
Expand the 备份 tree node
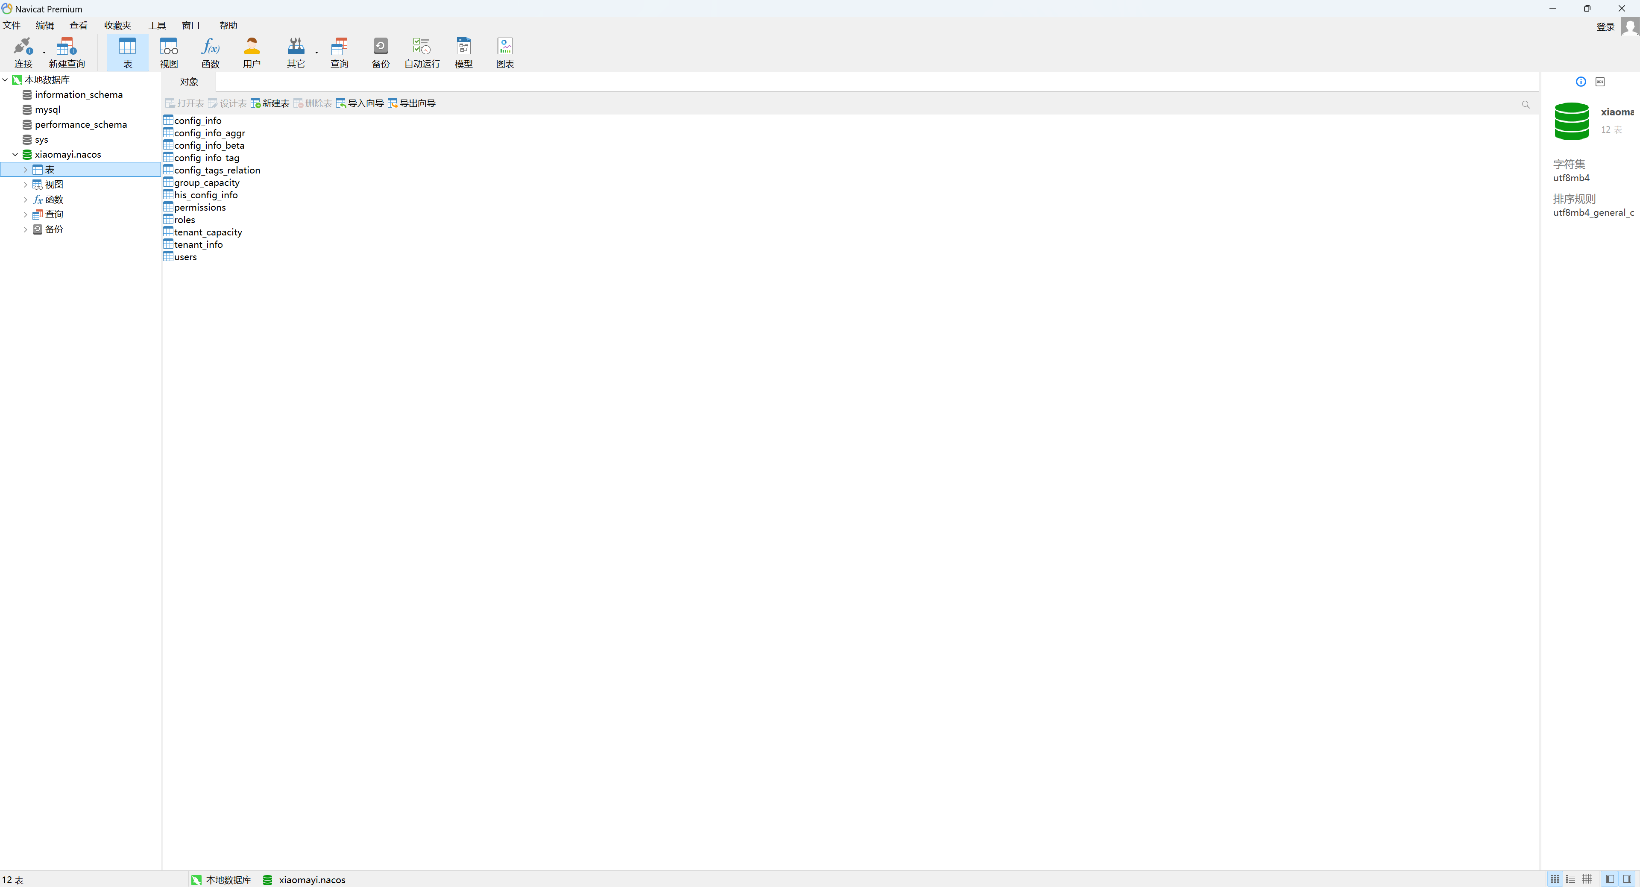point(26,229)
